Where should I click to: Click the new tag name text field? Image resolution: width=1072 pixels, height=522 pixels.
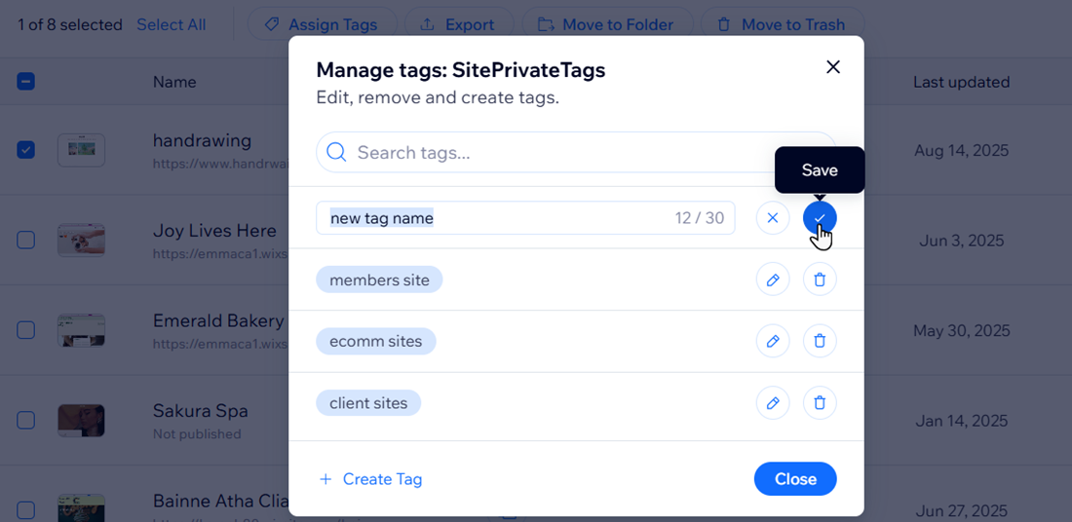(525, 218)
